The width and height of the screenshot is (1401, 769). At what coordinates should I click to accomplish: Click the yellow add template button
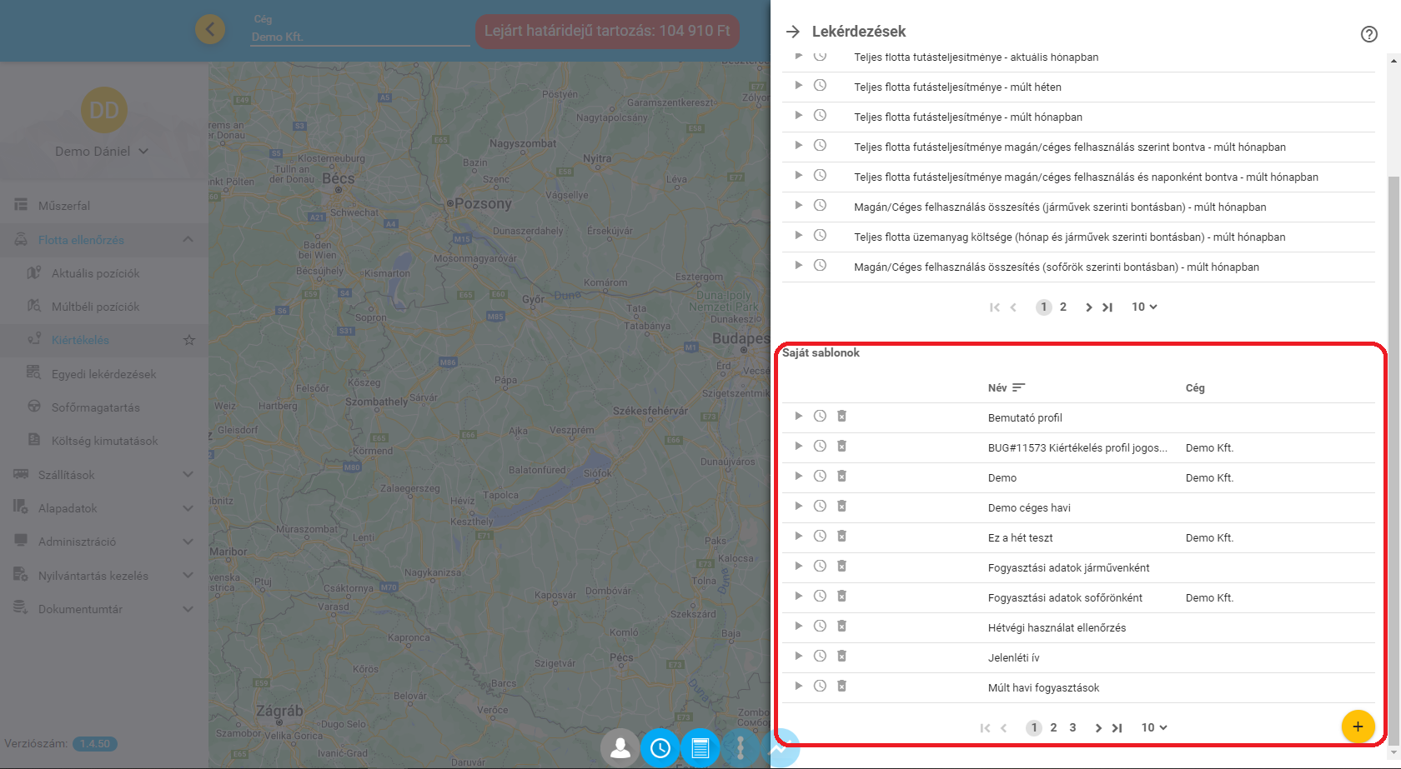[x=1357, y=727]
